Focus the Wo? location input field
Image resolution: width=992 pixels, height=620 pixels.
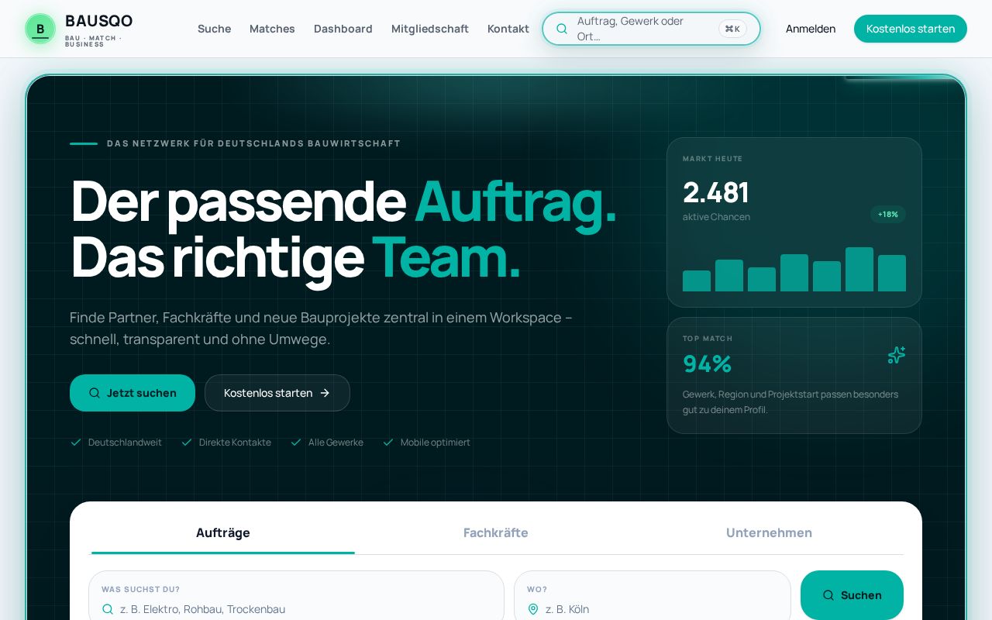point(653,597)
